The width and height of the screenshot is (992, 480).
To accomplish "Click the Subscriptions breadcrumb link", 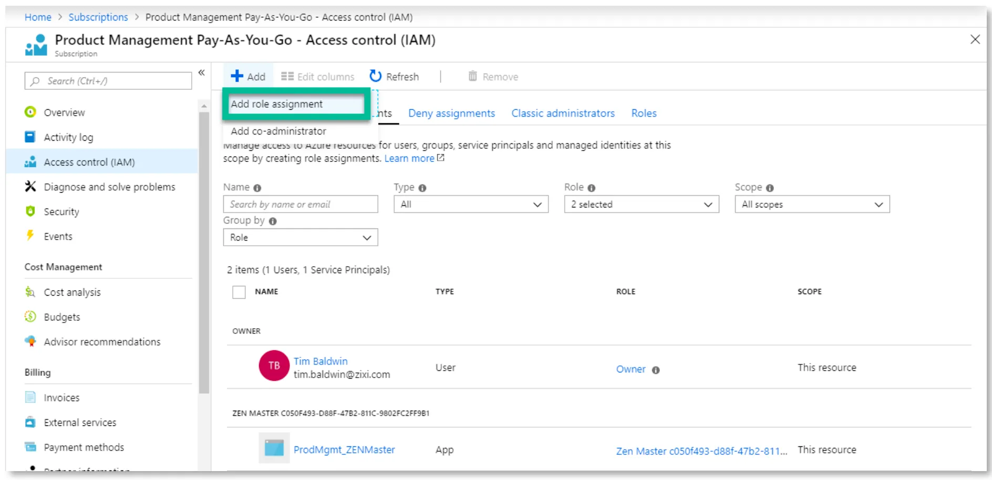I will (x=98, y=17).
